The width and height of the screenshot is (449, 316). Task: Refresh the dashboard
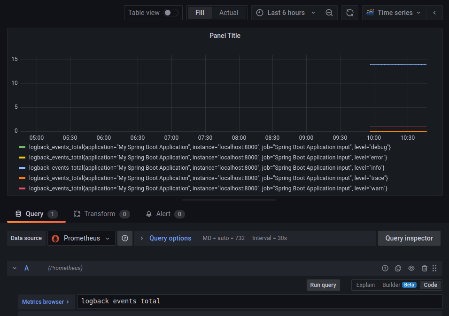(x=349, y=13)
